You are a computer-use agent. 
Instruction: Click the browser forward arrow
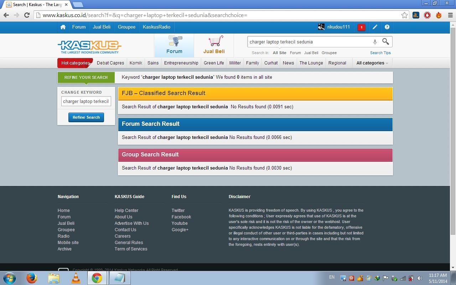tap(16, 15)
